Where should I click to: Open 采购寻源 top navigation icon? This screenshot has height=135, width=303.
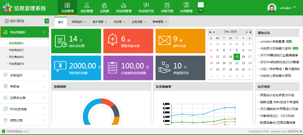pyautogui.click(x=167, y=5)
